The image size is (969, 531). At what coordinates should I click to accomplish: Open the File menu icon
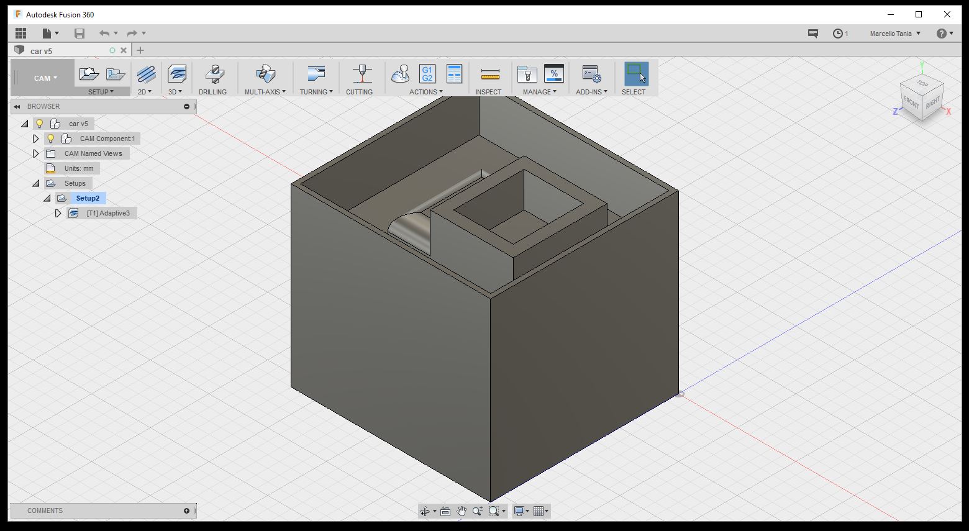[x=50, y=34]
